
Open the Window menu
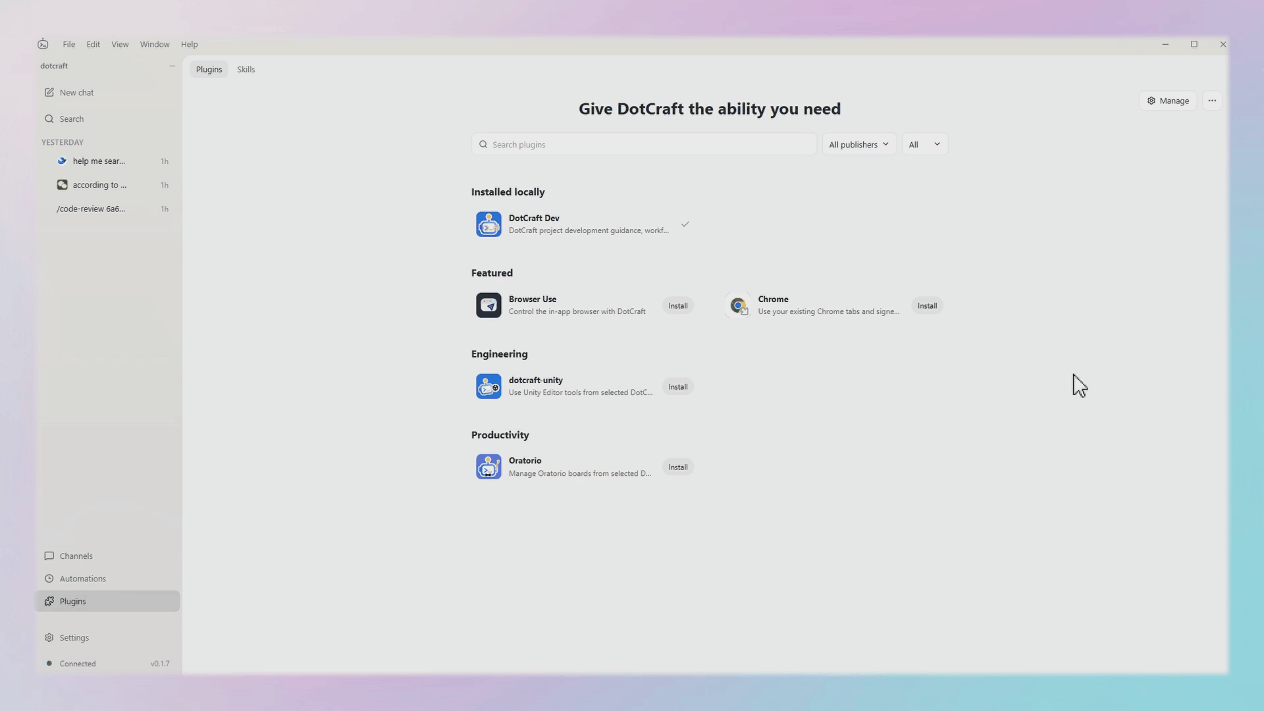(155, 44)
